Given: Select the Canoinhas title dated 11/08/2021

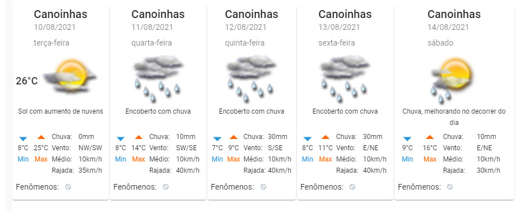Looking at the screenshot, I should tap(158, 14).
